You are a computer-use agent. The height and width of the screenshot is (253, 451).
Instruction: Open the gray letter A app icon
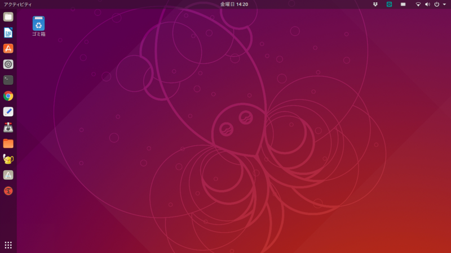[x=8, y=175]
